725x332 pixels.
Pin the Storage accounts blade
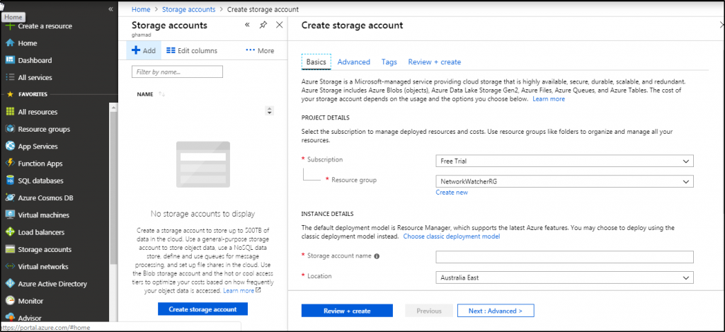263,25
